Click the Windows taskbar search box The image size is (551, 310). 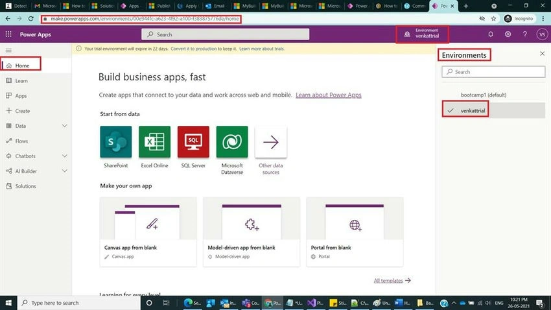pos(78,303)
